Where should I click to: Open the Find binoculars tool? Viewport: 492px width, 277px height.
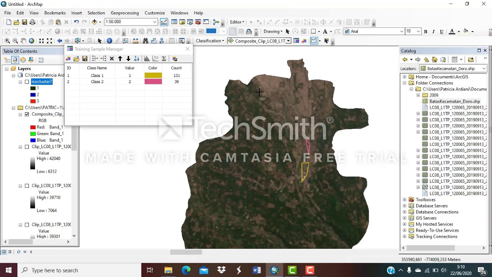[x=145, y=41]
